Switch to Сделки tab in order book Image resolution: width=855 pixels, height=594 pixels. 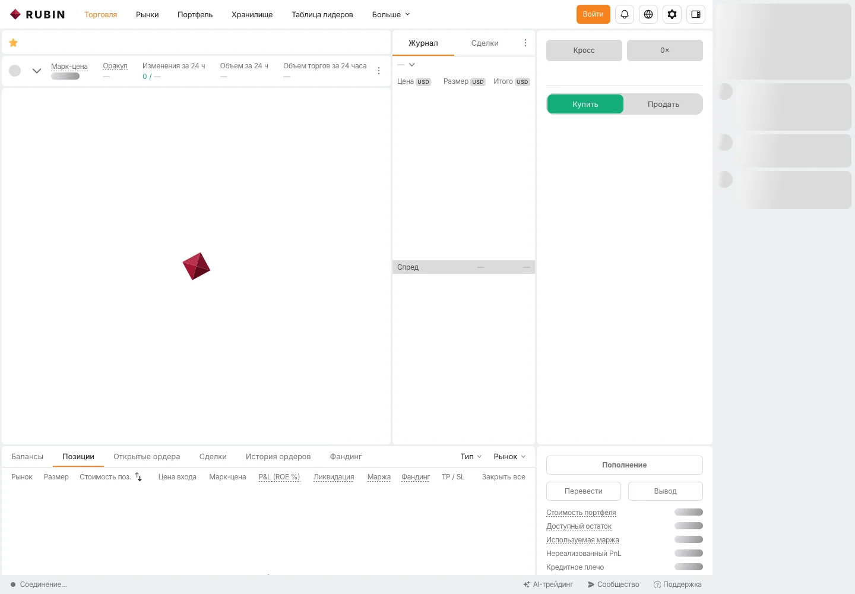click(485, 43)
